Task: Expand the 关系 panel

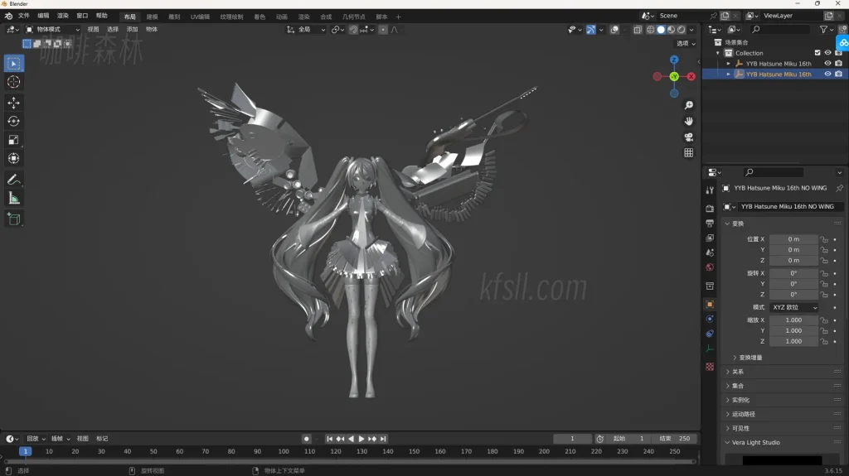Action: [x=737, y=372]
